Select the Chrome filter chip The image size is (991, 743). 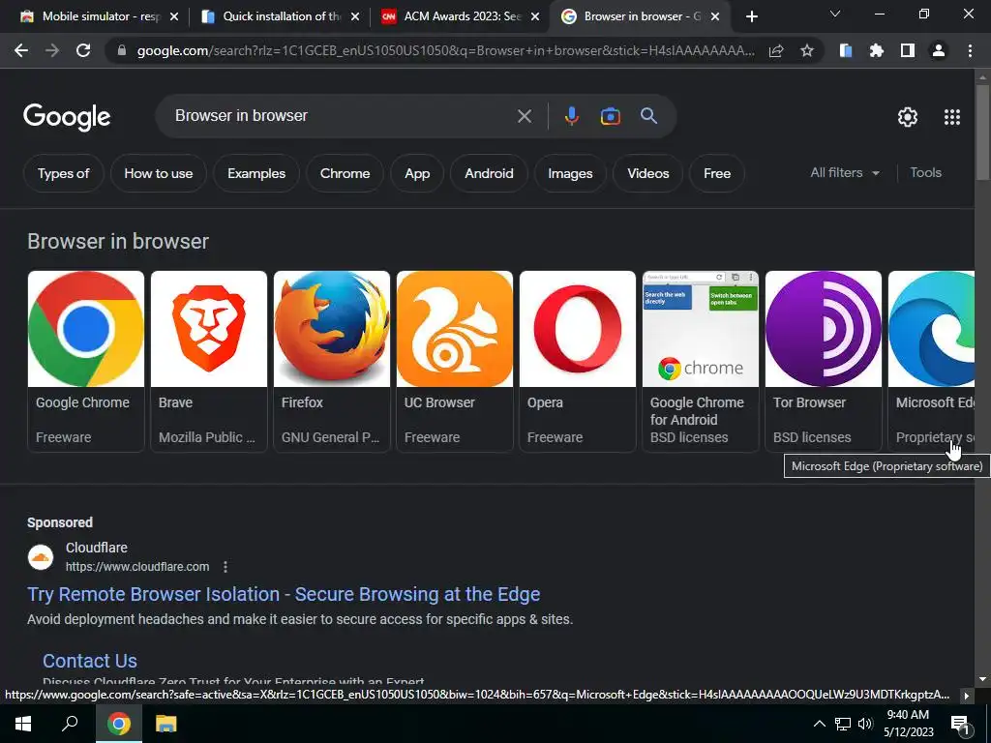click(345, 173)
